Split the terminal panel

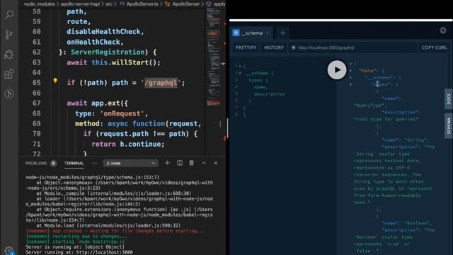179,163
